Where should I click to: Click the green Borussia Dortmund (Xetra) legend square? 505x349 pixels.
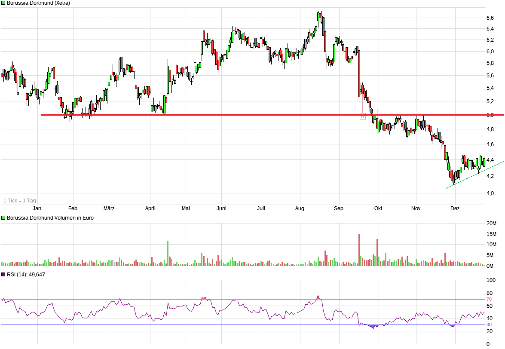coord(3,3)
